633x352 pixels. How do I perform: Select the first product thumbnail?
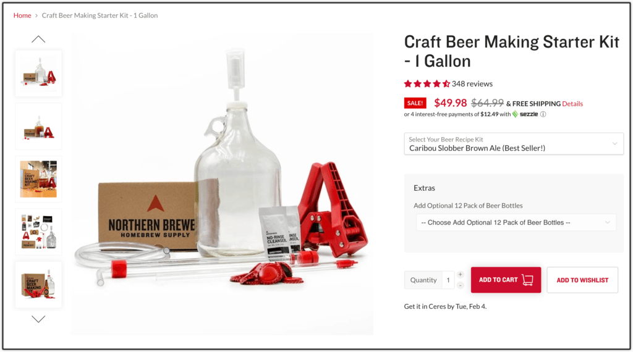(x=38, y=73)
